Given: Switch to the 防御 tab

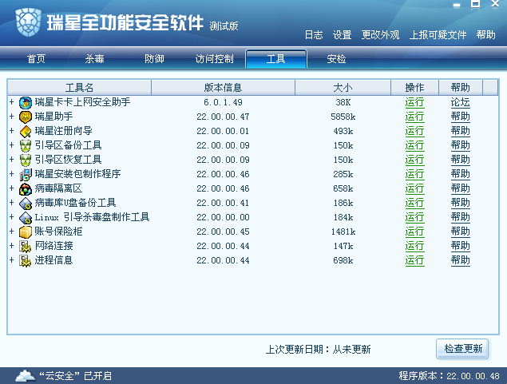Looking at the screenshot, I should pyautogui.click(x=154, y=59).
